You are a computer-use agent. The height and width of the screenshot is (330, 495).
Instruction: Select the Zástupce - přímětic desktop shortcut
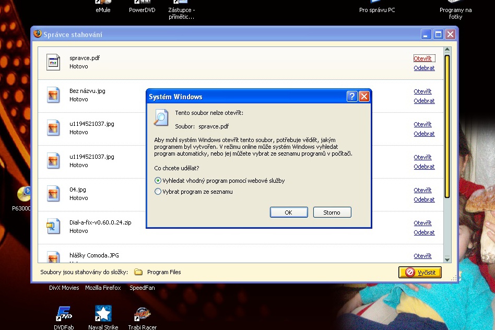(182, 13)
